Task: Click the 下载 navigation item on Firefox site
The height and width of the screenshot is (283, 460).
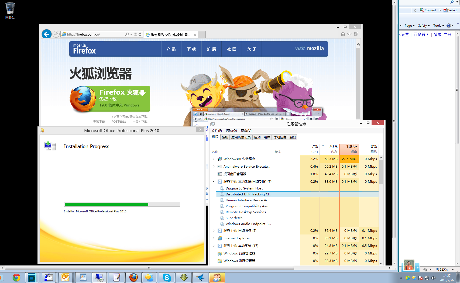Action: 191,49
